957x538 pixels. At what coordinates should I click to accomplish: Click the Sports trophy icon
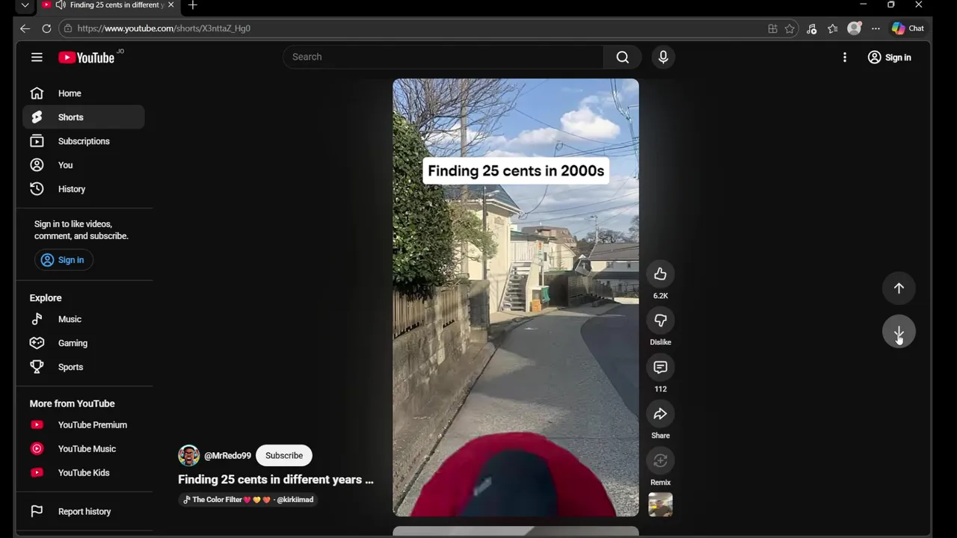pyautogui.click(x=37, y=367)
